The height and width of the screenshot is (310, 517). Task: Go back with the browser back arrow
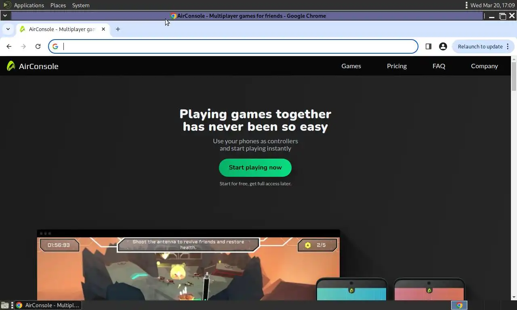[x=9, y=46]
